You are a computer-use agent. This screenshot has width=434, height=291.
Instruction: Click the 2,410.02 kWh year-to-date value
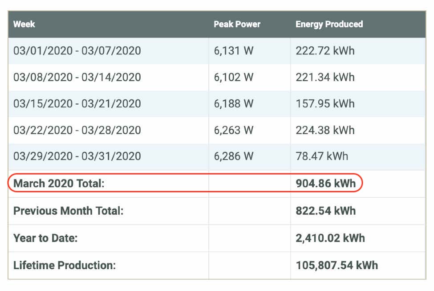pyautogui.click(x=330, y=238)
